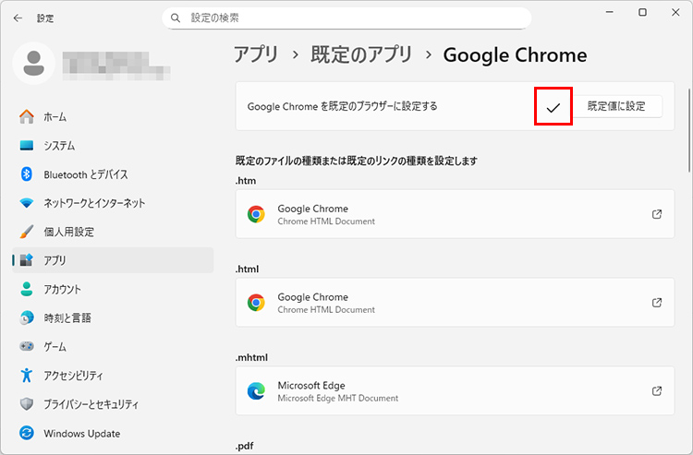Viewport: 693px width, 455px height.
Task: Click the back arrow in title bar
Action: point(18,18)
